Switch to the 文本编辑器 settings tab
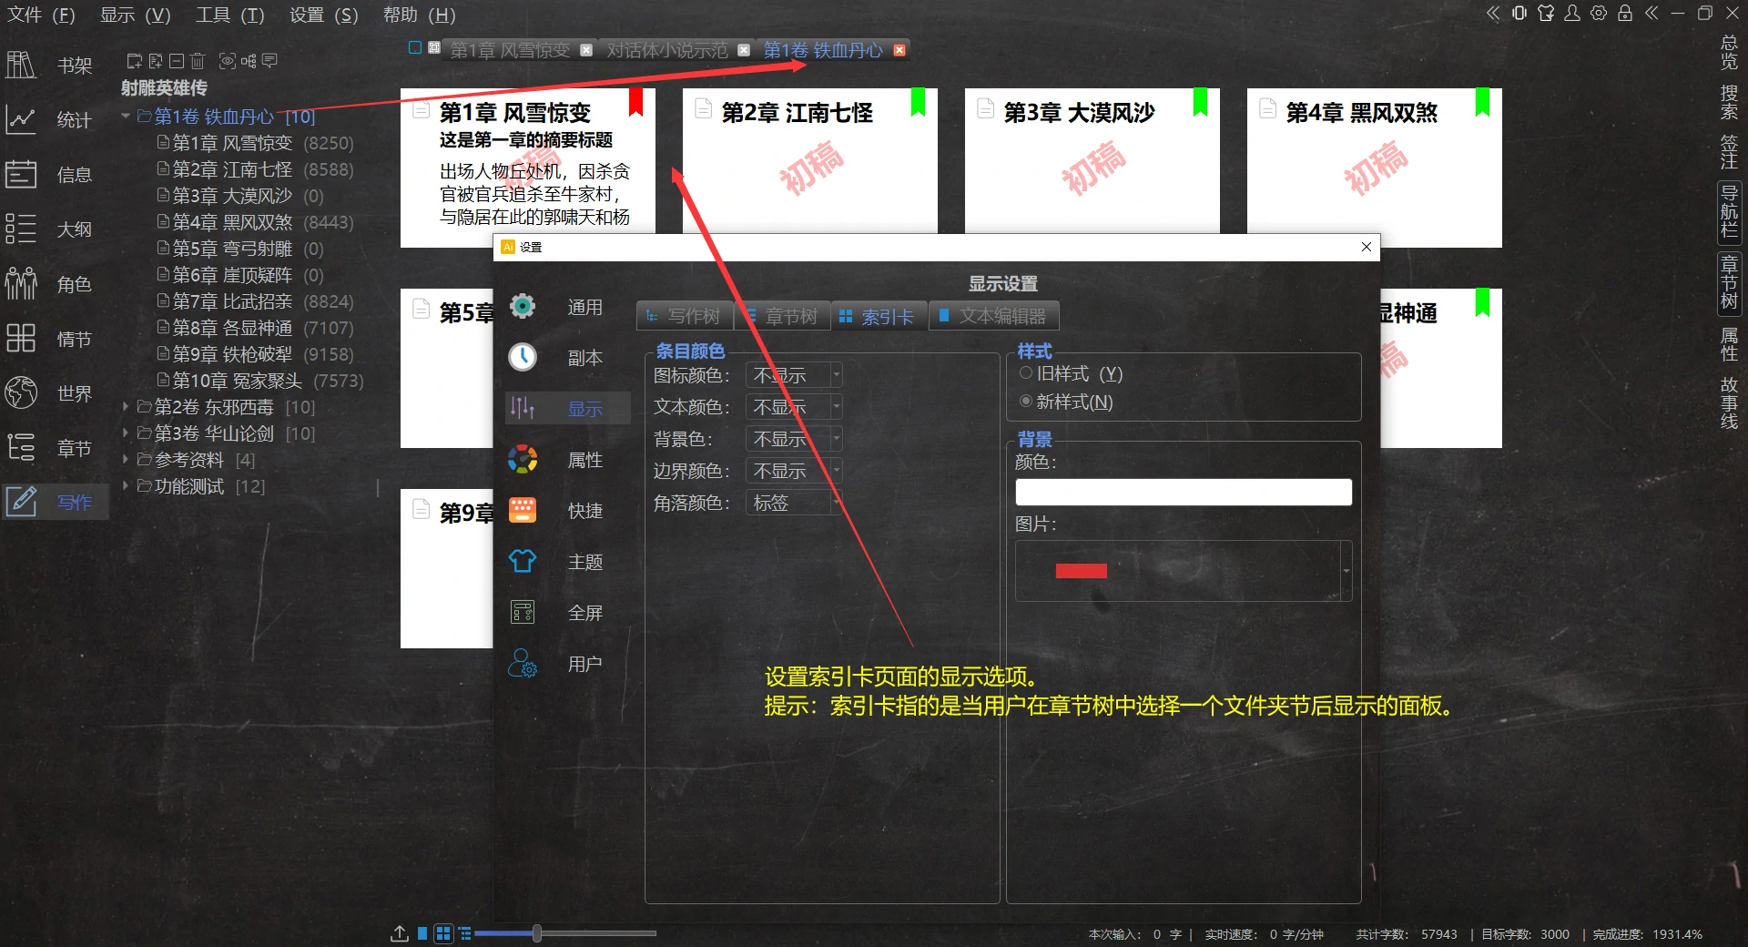Image resolution: width=1748 pixels, height=947 pixels. click(994, 316)
